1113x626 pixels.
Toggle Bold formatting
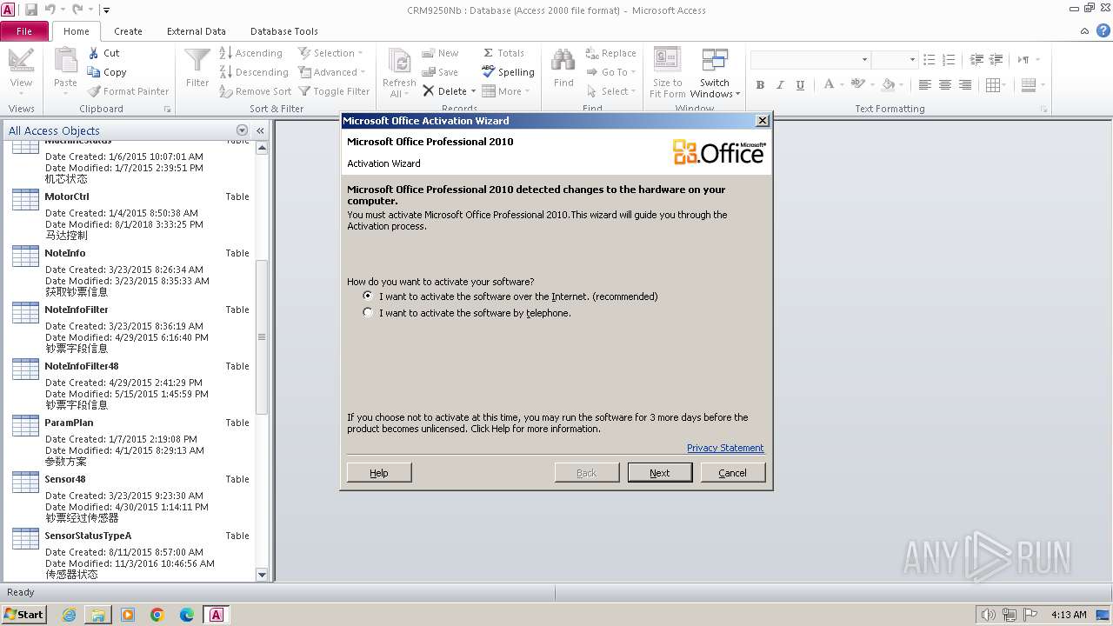(760, 85)
